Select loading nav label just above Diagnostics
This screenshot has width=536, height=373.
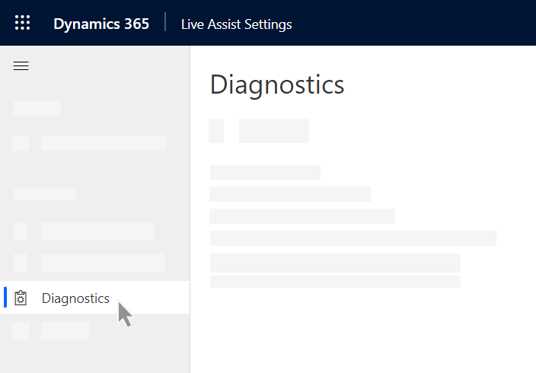pyautogui.click(x=104, y=263)
